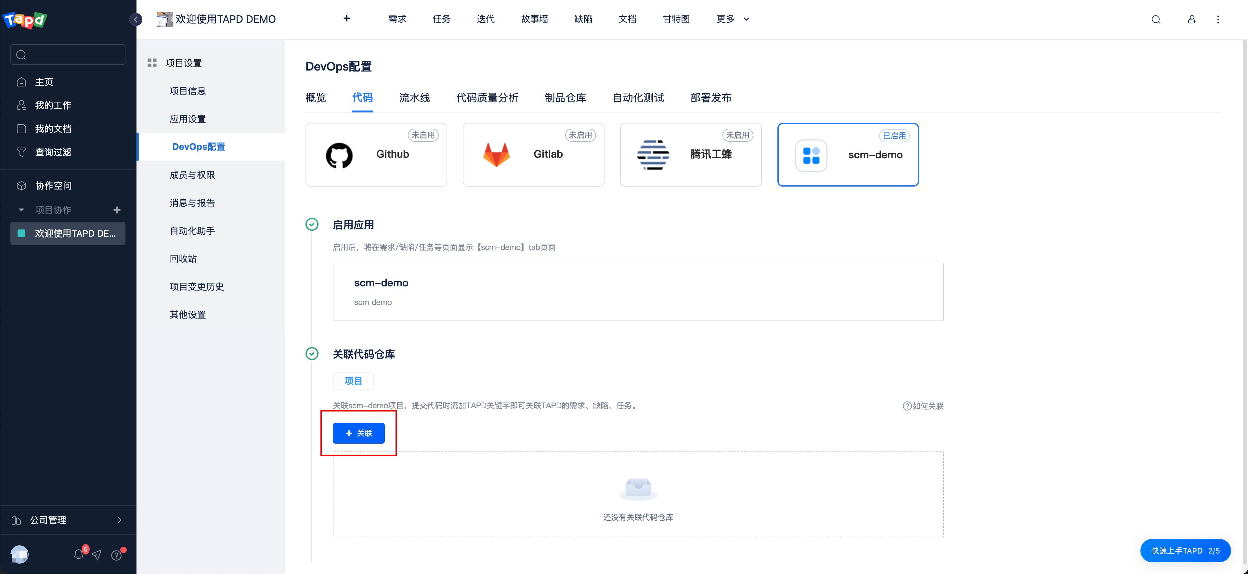1248x574 pixels.
Task: Open the 缺陷 tab
Action: click(x=583, y=19)
